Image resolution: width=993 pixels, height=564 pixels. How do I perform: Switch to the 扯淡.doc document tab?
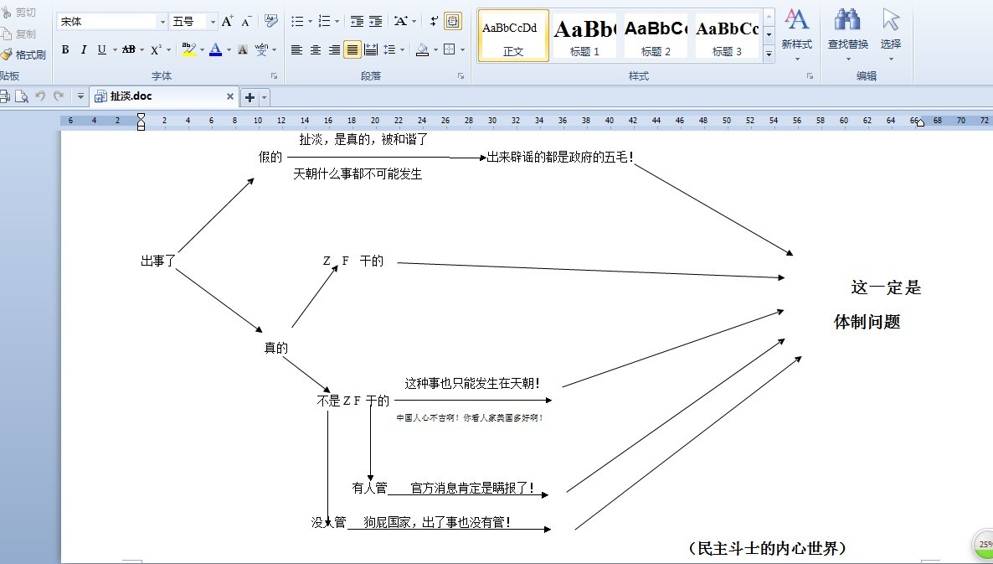[x=131, y=96]
